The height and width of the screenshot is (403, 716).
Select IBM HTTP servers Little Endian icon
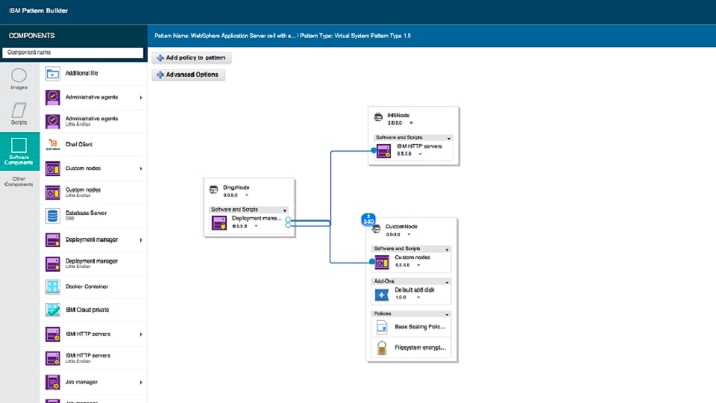[x=52, y=358]
